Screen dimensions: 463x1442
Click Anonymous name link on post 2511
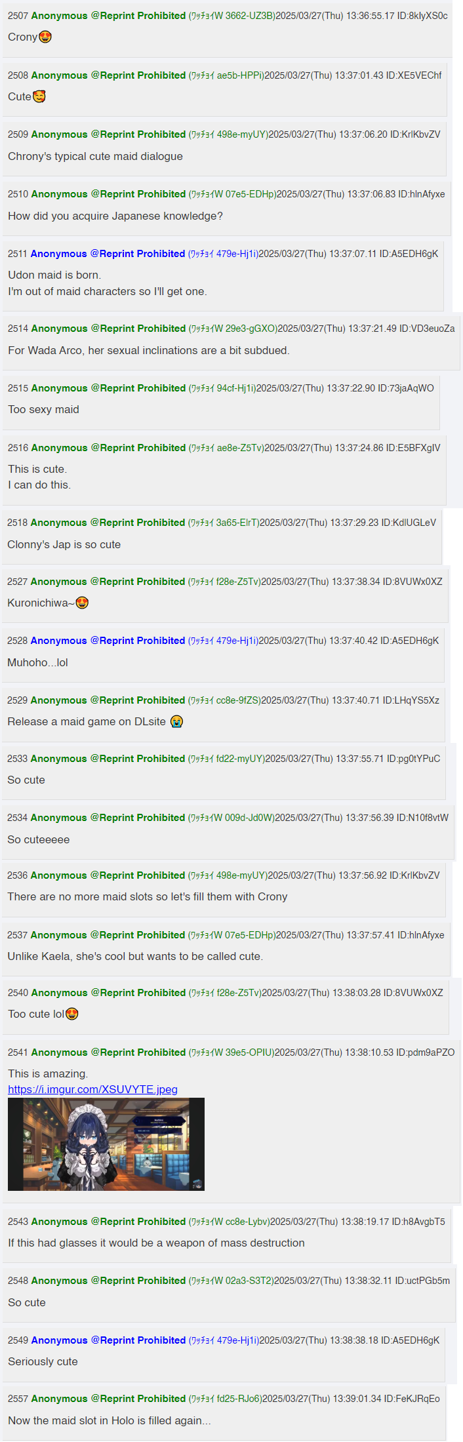click(x=58, y=254)
